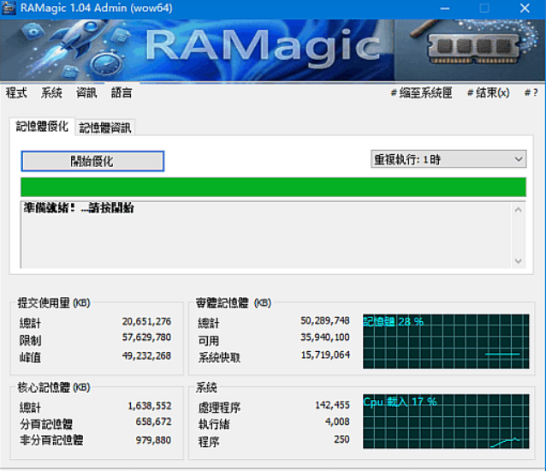Click commit total value 20,651,276
546x471 pixels.
tap(146, 321)
